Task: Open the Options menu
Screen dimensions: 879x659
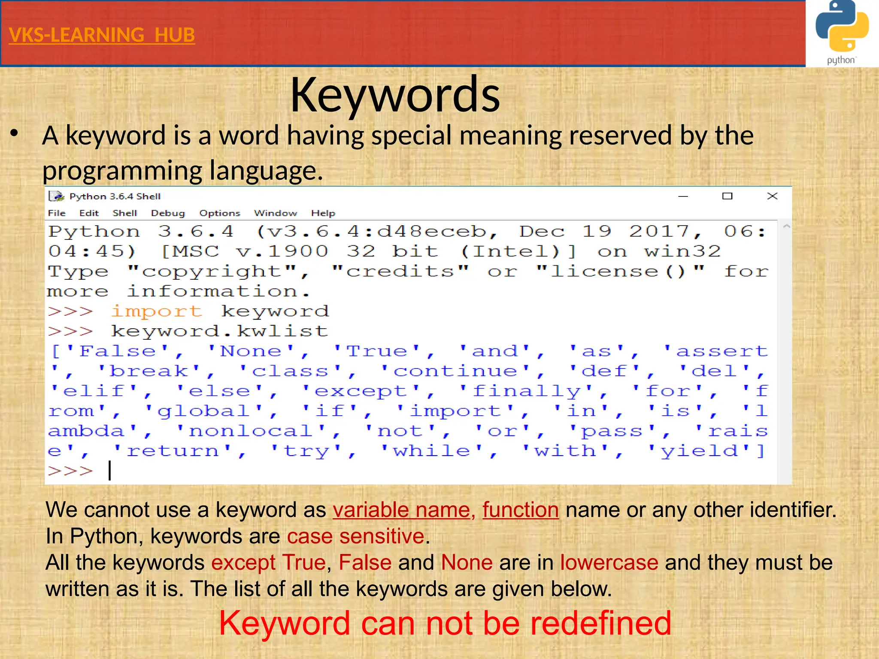Action: tap(220, 213)
